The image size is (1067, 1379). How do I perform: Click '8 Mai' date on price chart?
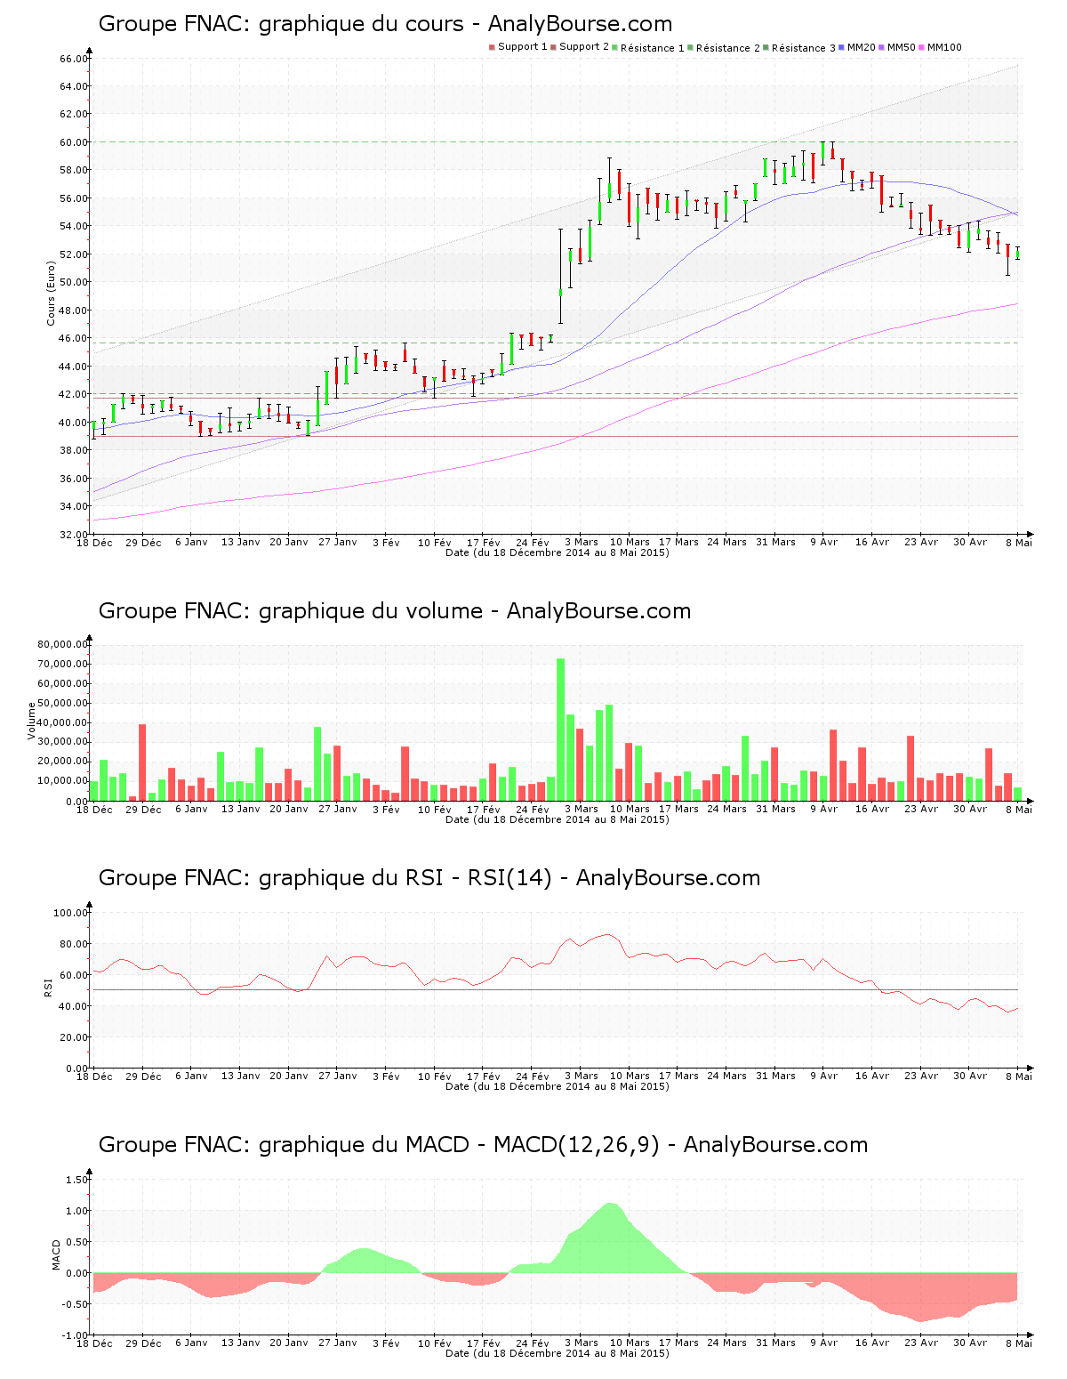1019,542
